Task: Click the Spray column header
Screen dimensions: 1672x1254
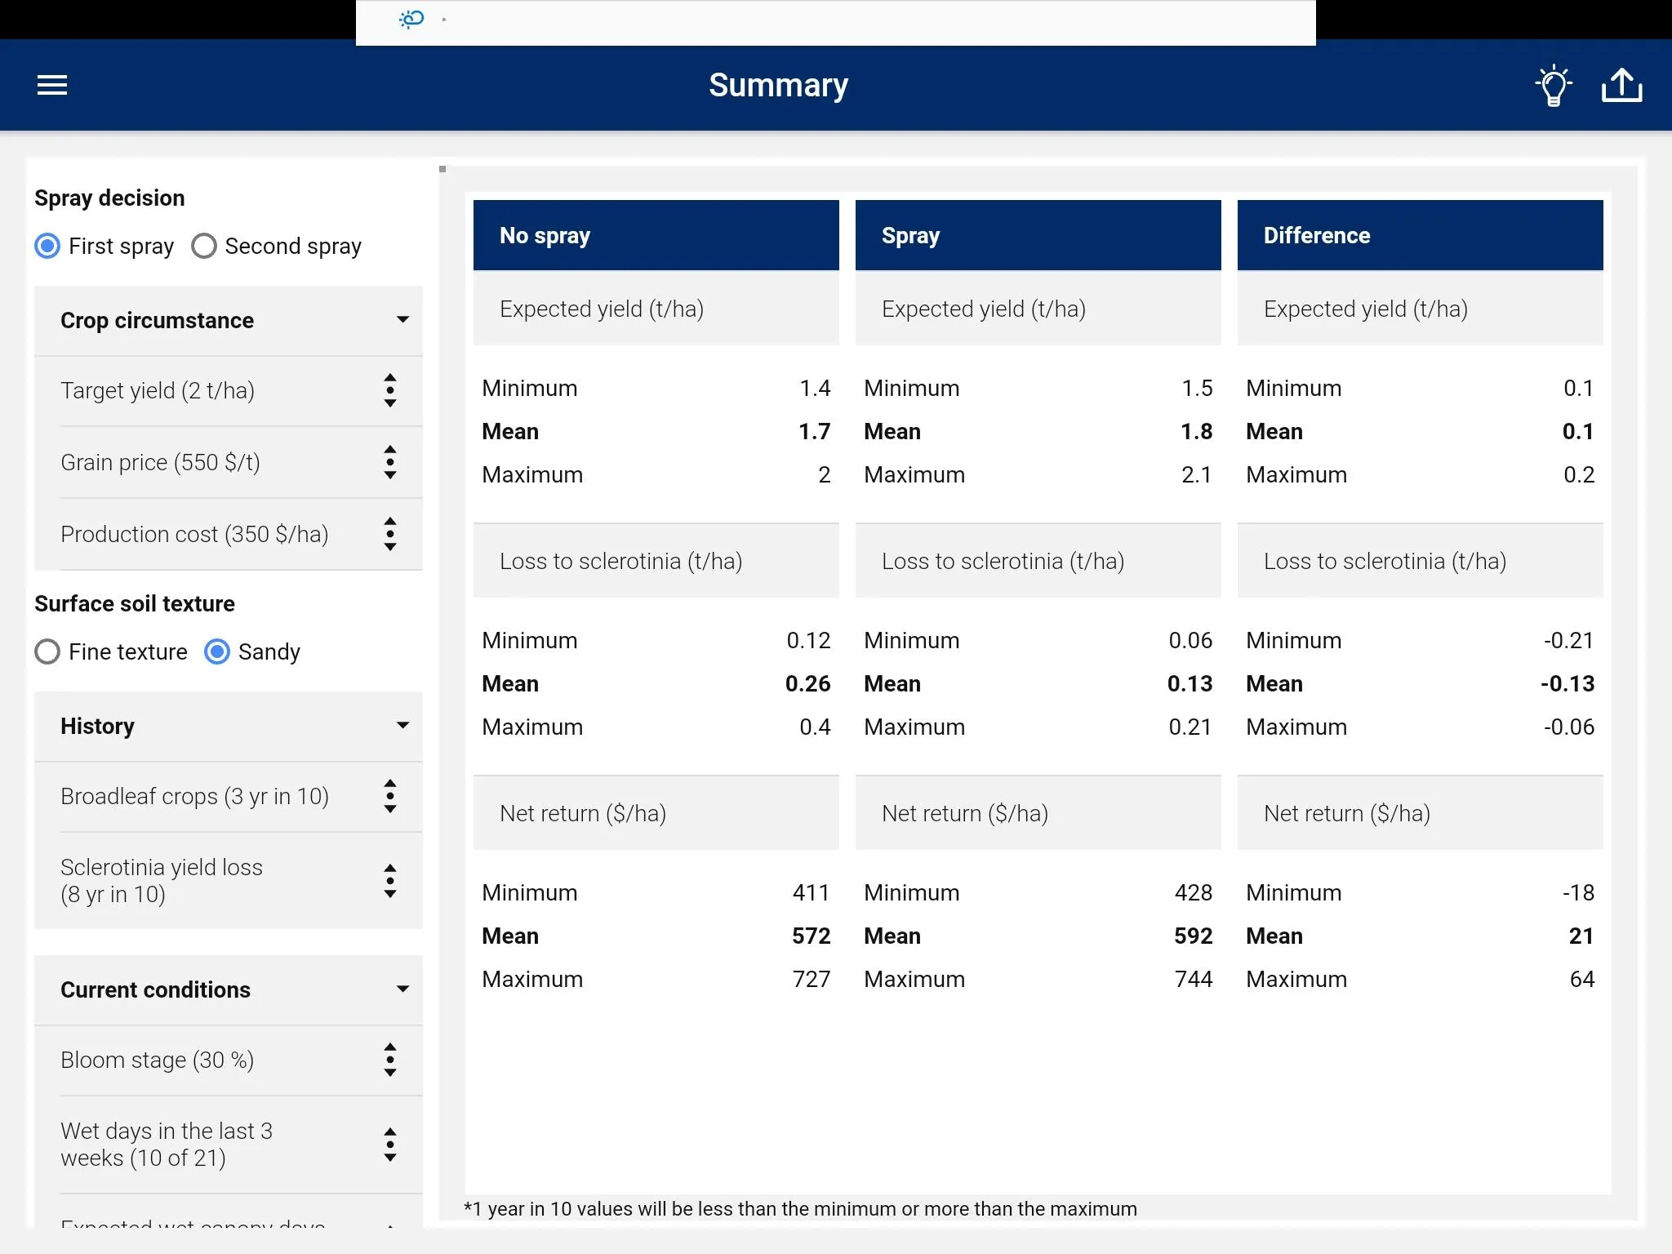Action: click(1038, 236)
